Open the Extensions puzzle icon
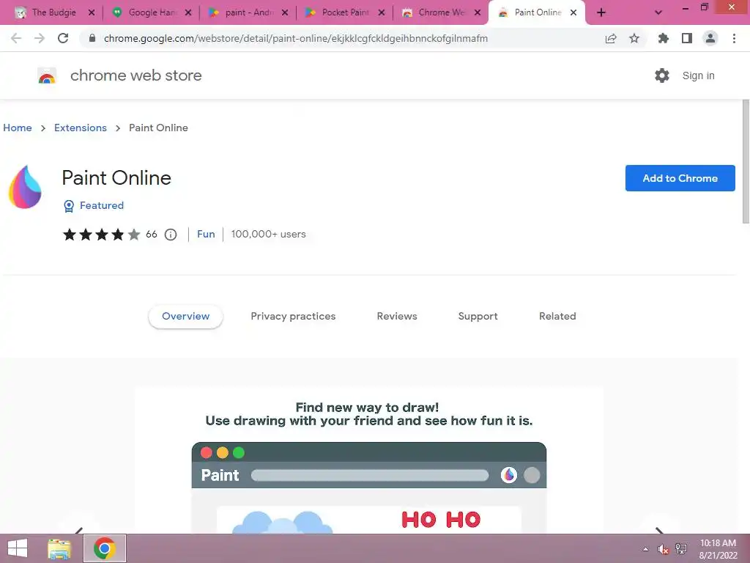750x563 pixels. point(663,38)
